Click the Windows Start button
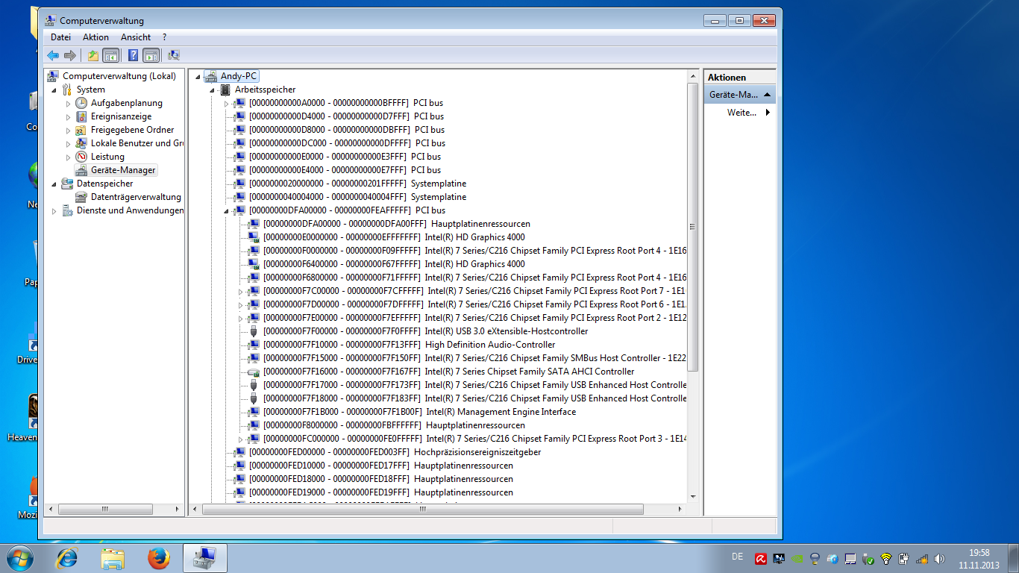Image resolution: width=1019 pixels, height=573 pixels. [20, 557]
